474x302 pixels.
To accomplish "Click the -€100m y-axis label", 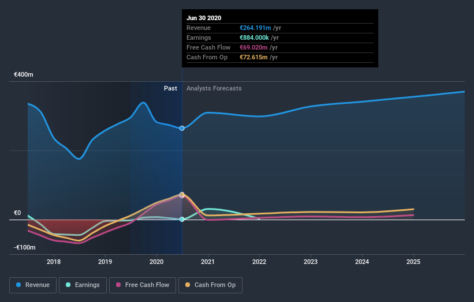I will 24,247.
